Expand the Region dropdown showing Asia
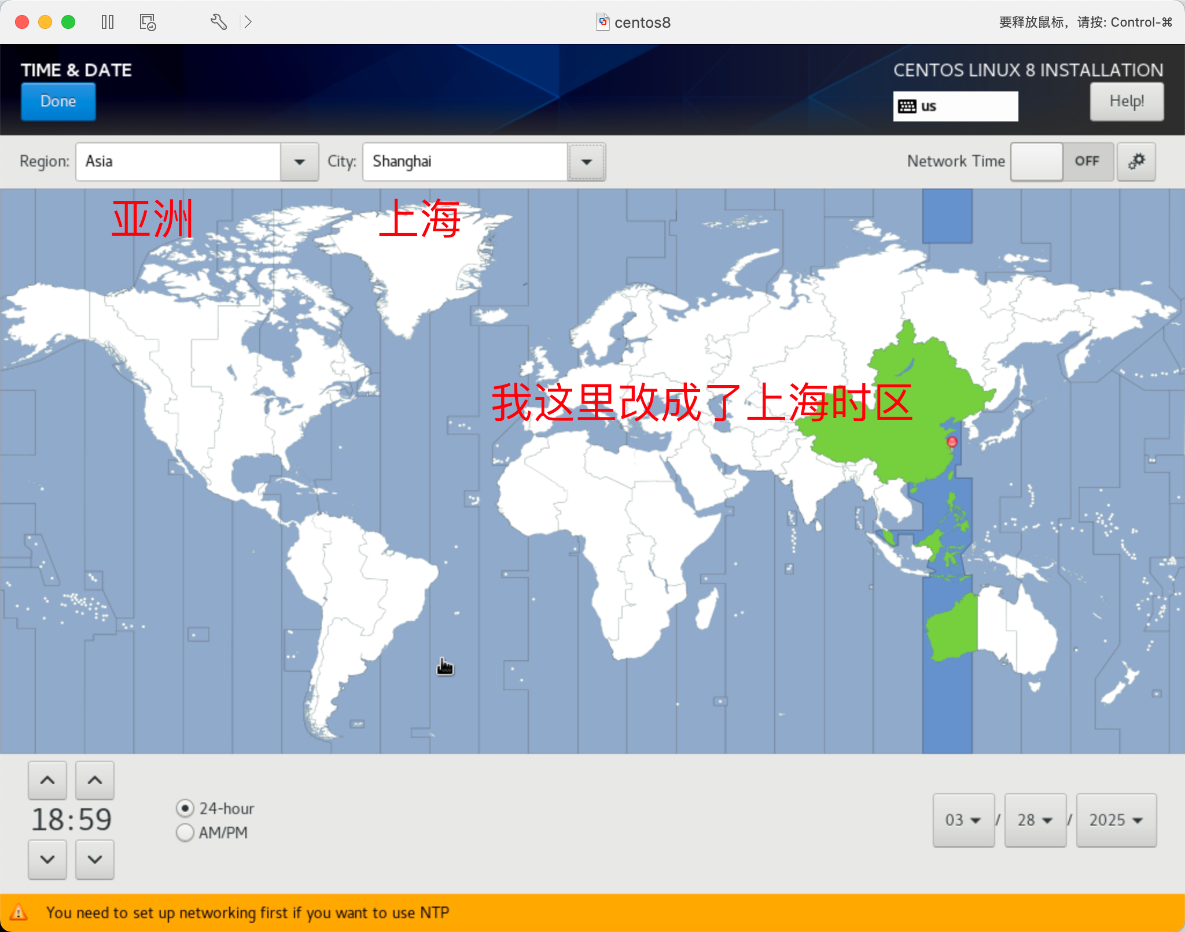 coord(299,161)
